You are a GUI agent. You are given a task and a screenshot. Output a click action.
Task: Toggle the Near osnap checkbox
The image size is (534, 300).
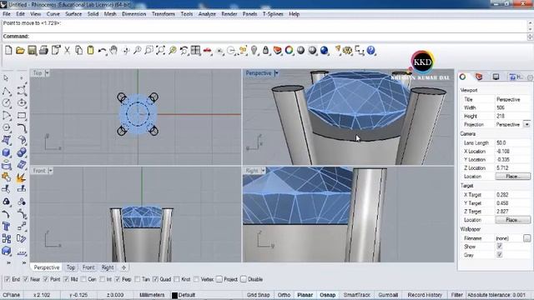[x=26, y=279]
